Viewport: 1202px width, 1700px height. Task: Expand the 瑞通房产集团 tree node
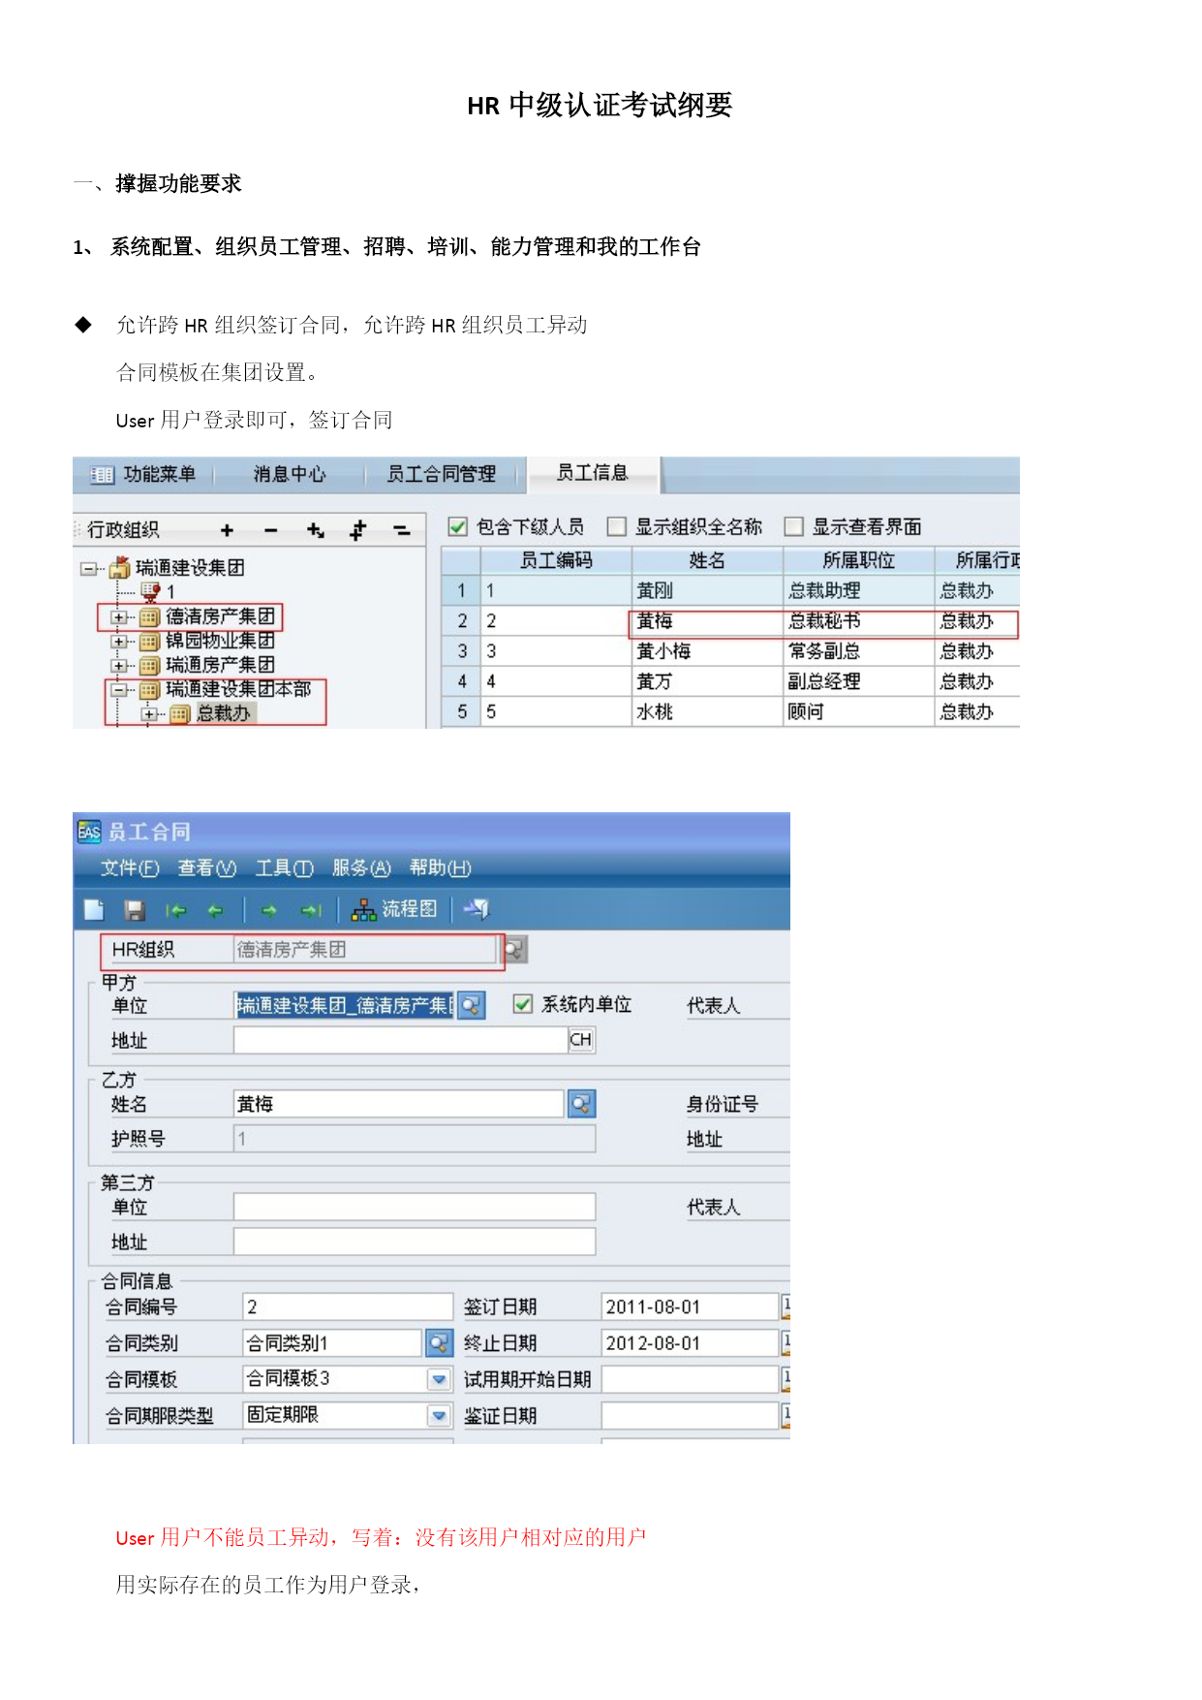pos(118,666)
